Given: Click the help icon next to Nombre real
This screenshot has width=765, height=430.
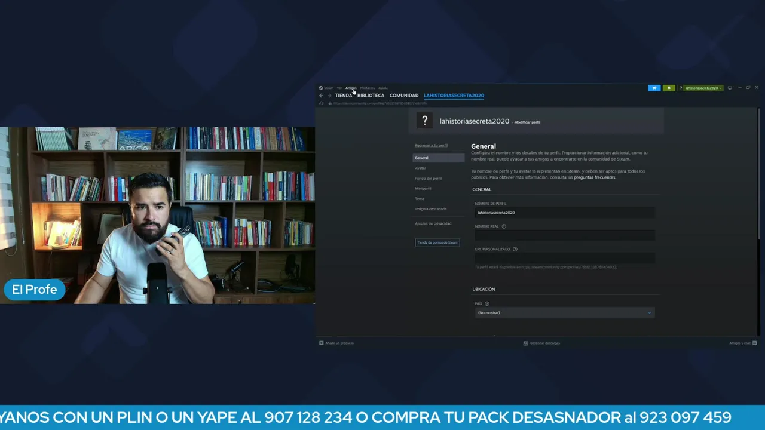Looking at the screenshot, I should coord(504,226).
